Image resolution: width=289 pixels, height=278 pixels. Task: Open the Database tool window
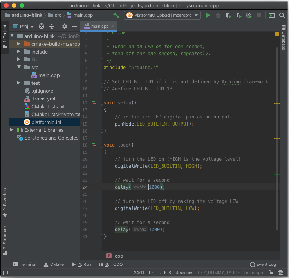click(x=284, y=38)
